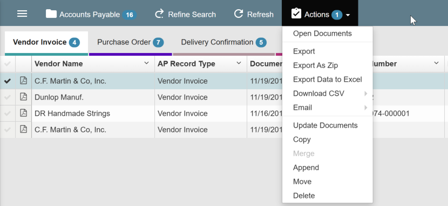The height and width of the screenshot is (206, 448).
Task: Open AP Record Type column dropdown chevron
Action: click(239, 63)
